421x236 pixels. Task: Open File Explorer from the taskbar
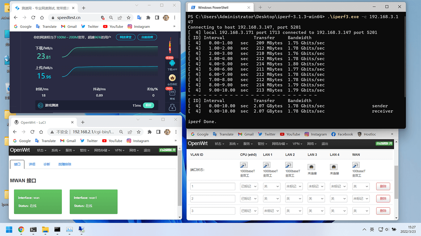tap(45, 229)
